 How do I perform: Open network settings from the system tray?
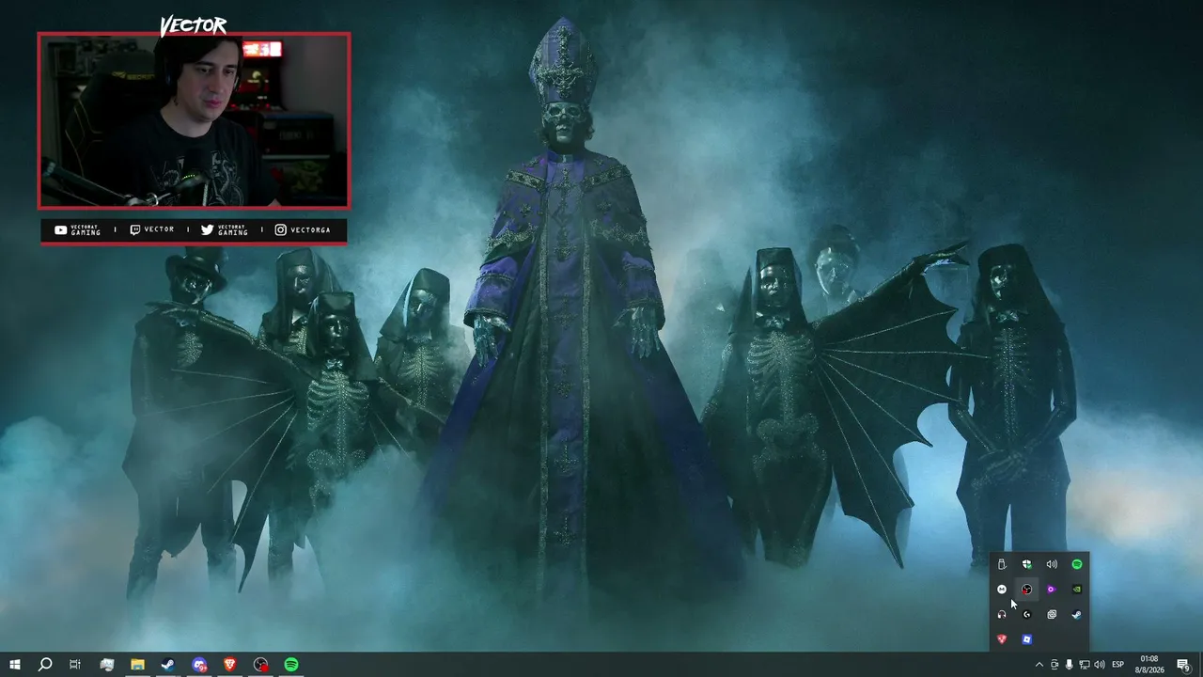pyautogui.click(x=1085, y=665)
